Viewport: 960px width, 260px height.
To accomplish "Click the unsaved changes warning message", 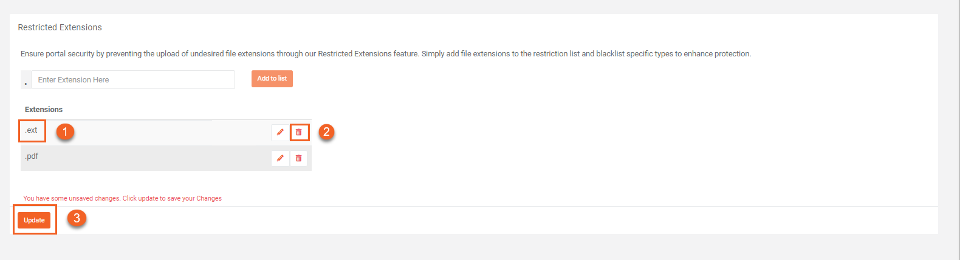I will [x=122, y=198].
